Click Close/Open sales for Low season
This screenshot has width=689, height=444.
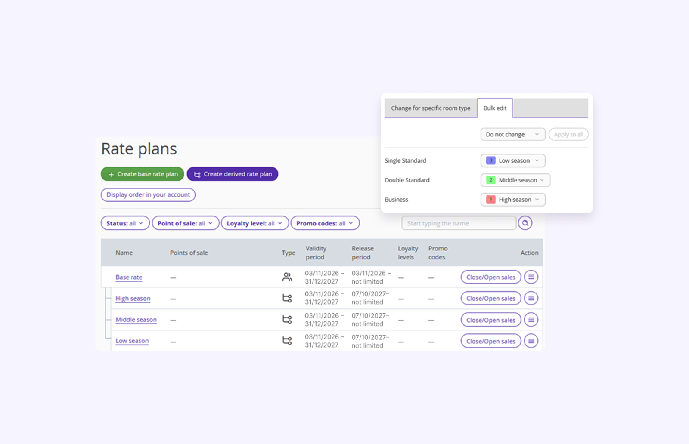pyautogui.click(x=491, y=341)
